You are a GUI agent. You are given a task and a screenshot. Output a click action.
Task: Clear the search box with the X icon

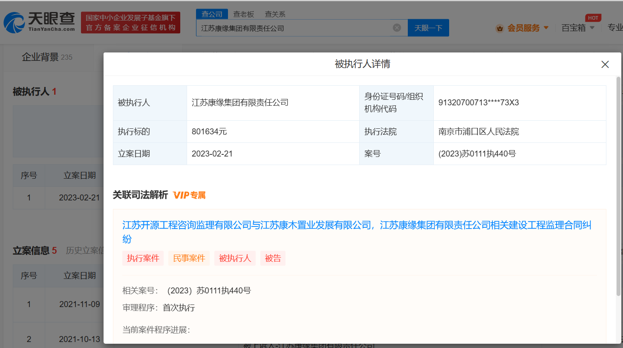tap(397, 27)
